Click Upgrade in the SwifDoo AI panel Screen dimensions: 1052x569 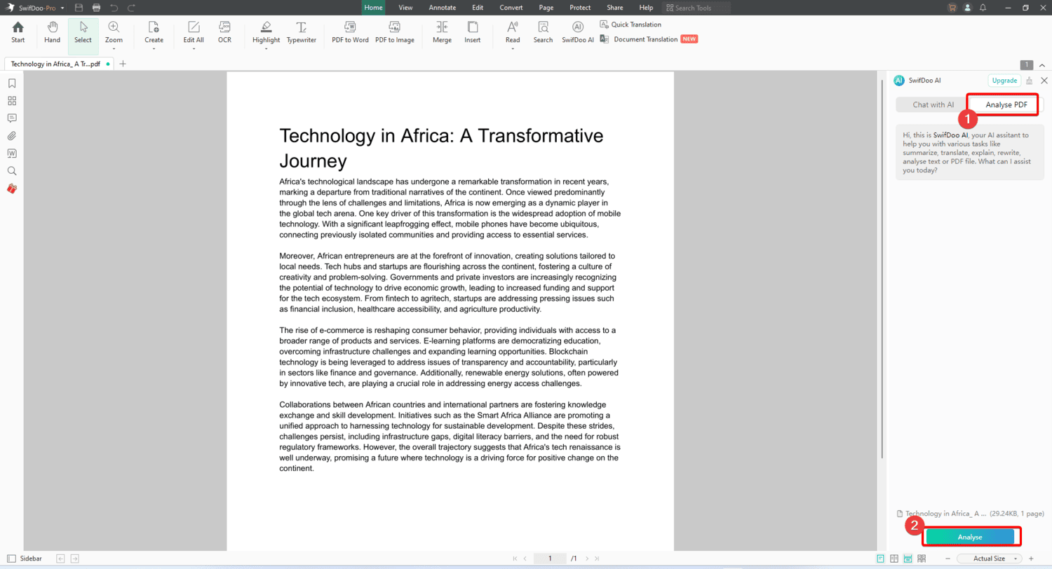[1004, 80]
